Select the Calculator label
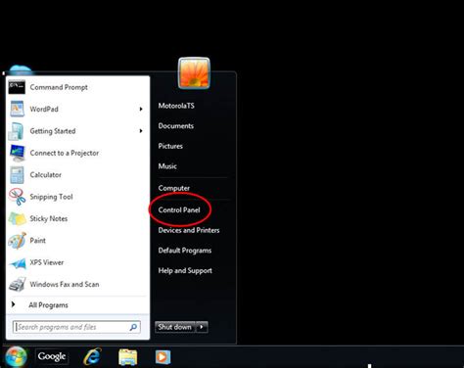Screen dimensions: 464x368 pyautogui.click(x=46, y=175)
